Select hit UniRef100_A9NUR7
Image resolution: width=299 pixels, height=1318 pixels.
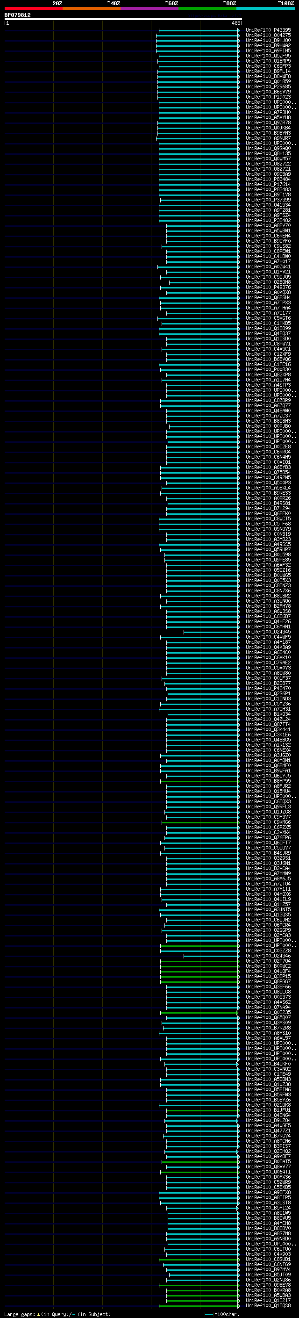pos(268,138)
